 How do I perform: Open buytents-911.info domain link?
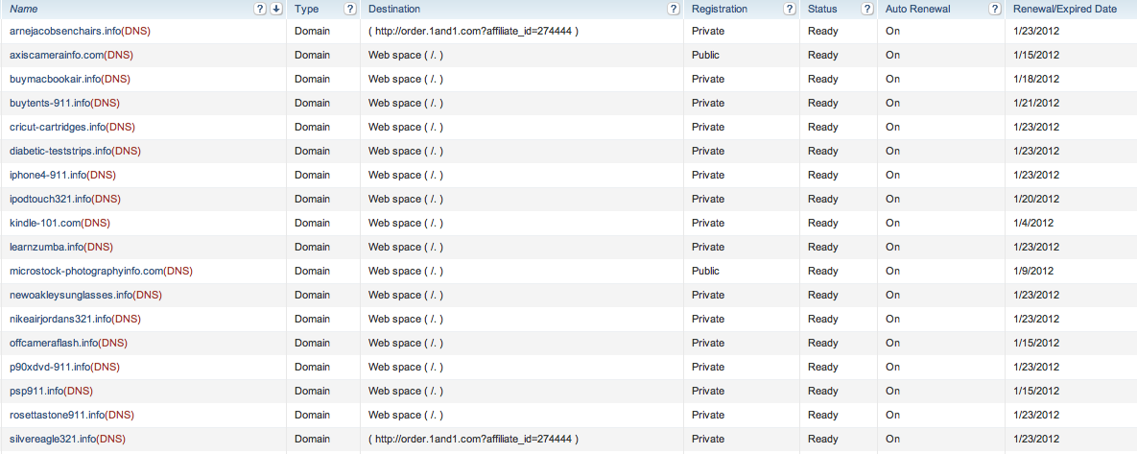50,103
